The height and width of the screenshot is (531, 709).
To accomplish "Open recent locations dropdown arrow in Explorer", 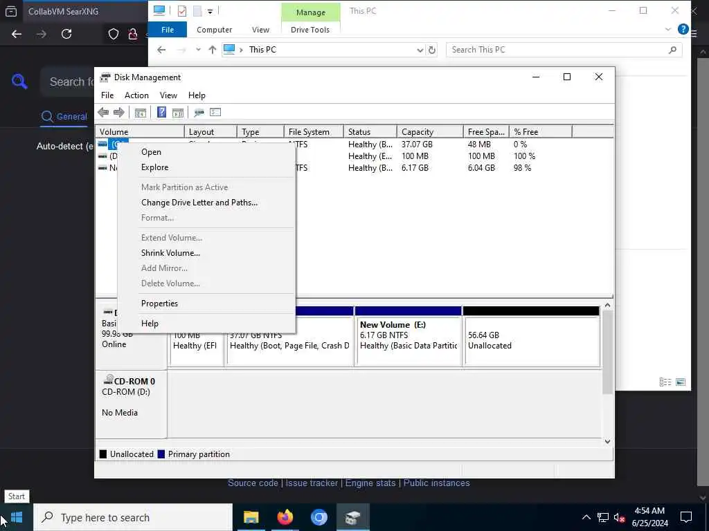I will click(x=198, y=50).
